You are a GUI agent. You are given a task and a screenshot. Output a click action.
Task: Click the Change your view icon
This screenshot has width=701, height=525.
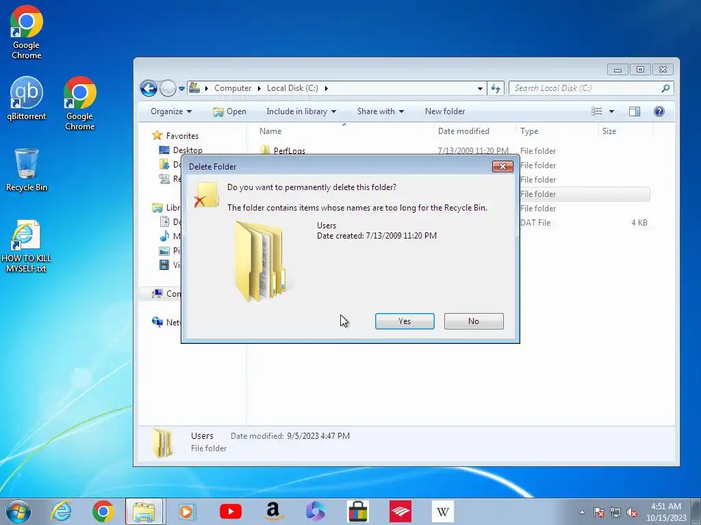tap(597, 111)
